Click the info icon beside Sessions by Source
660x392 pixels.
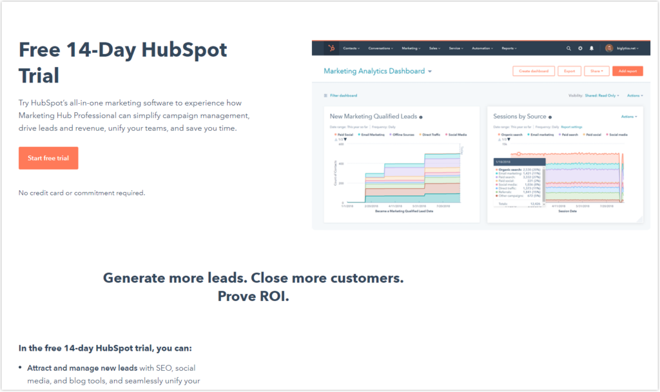point(550,117)
